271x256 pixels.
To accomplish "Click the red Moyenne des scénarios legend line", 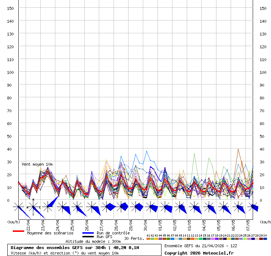I will coord(18,231).
